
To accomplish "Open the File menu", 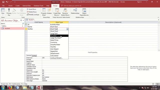I will pyautogui.click(x=3, y=6).
